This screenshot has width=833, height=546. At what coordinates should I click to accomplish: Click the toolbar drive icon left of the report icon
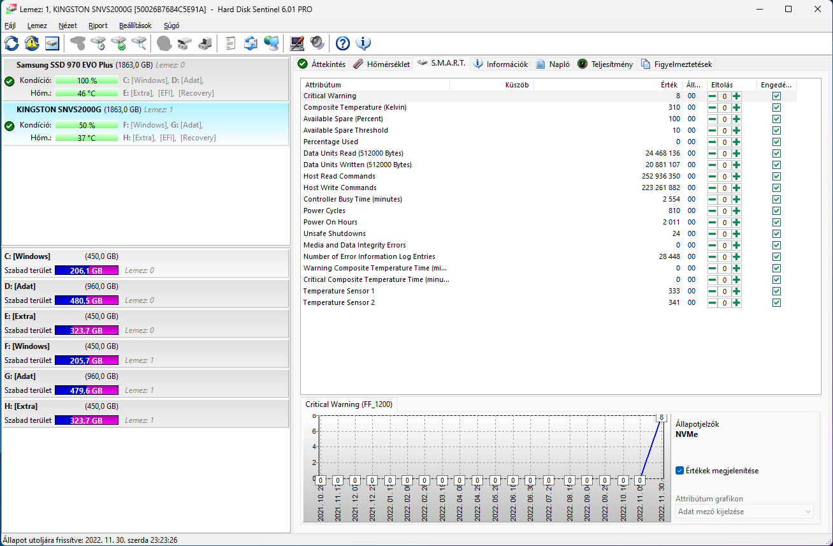[x=205, y=43]
